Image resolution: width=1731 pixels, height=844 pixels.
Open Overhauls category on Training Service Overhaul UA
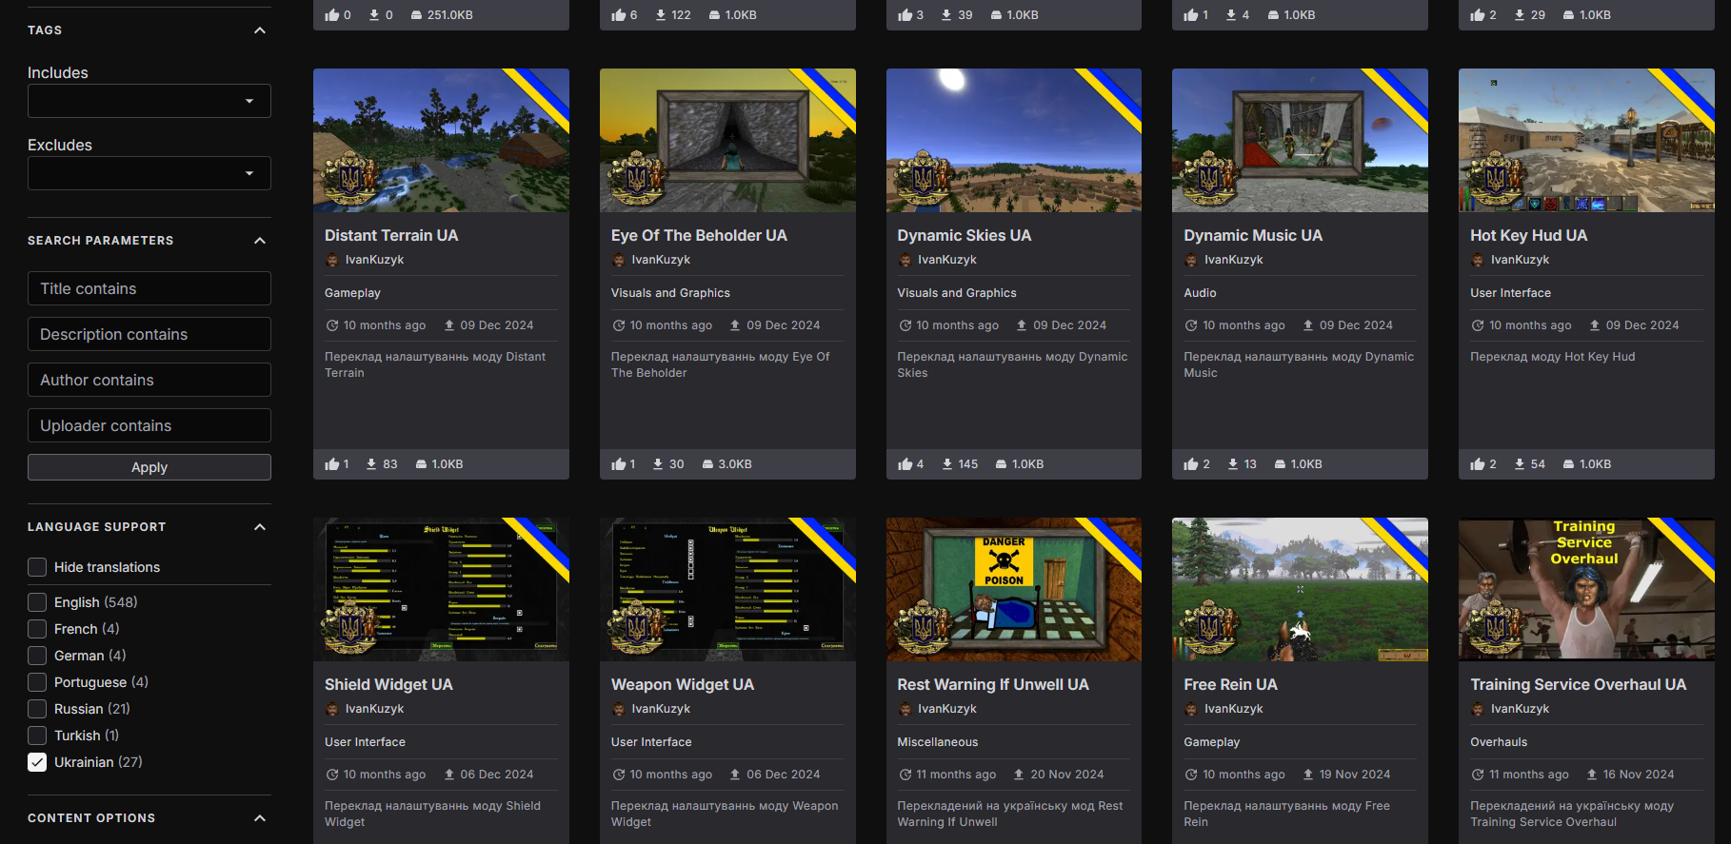coord(1499,742)
